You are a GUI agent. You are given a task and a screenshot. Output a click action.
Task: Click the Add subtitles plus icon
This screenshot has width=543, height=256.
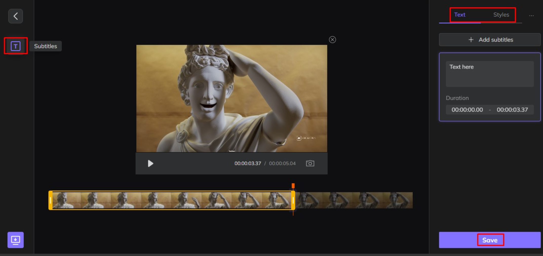[x=471, y=39]
